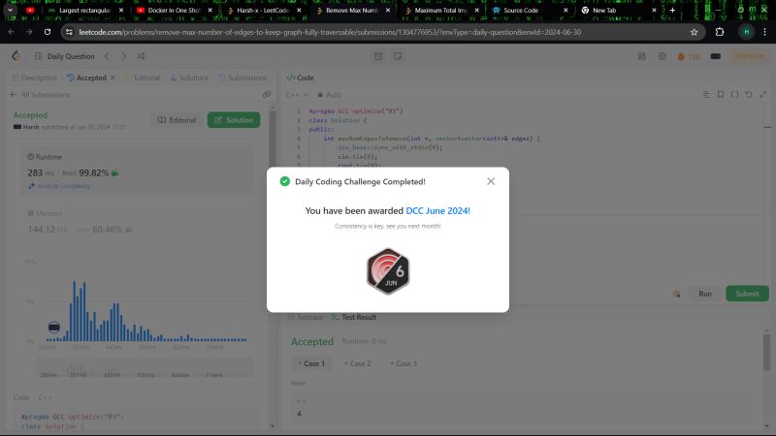Screen dimensions: 776x436
Task: Click test result panel scrollbar
Action: (766, 352)
